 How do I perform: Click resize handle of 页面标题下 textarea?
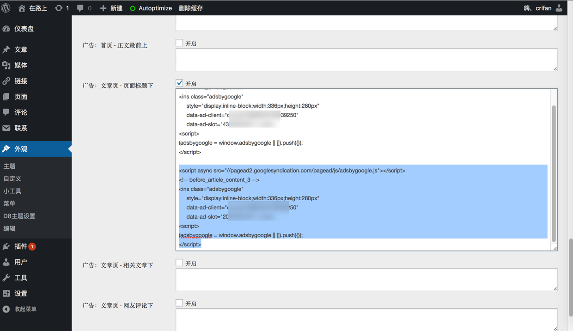pos(555,248)
